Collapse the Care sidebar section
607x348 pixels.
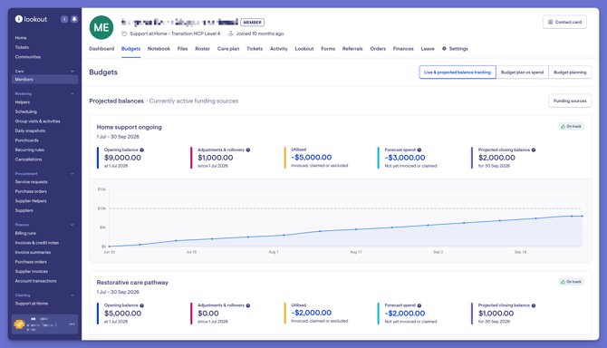click(72, 72)
